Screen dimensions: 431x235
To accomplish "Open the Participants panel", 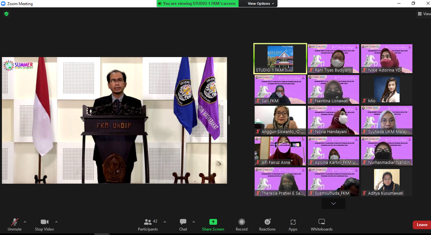I will click(148, 224).
